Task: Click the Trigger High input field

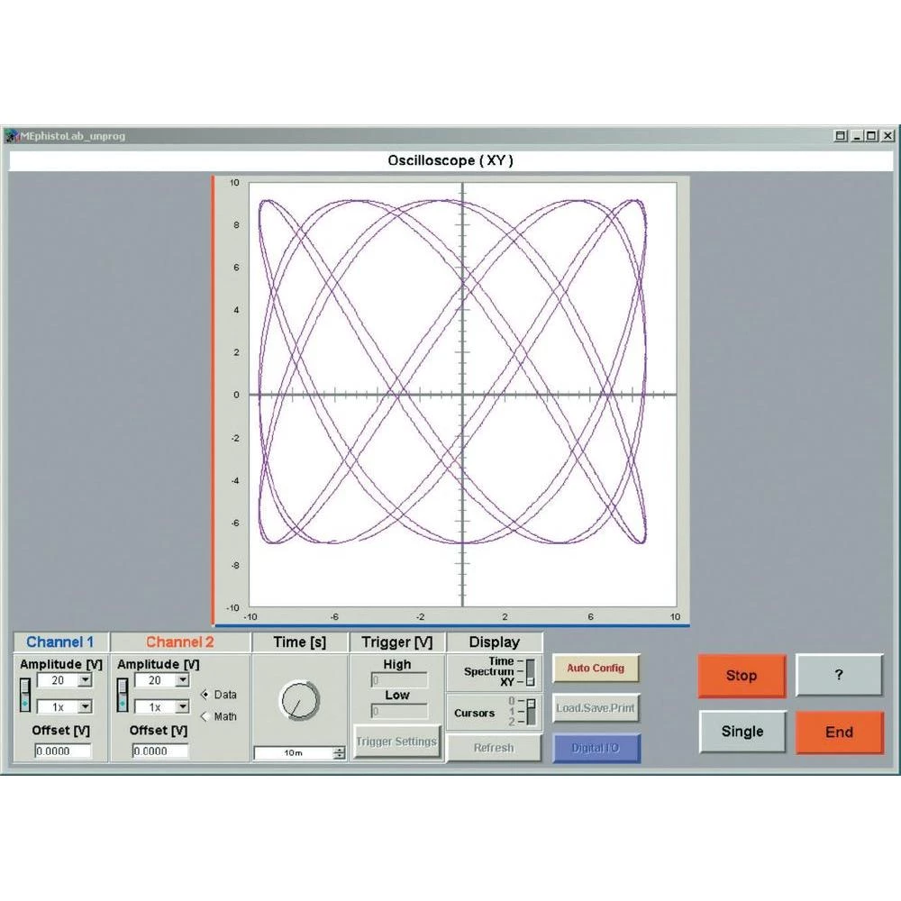Action: pyautogui.click(x=399, y=680)
